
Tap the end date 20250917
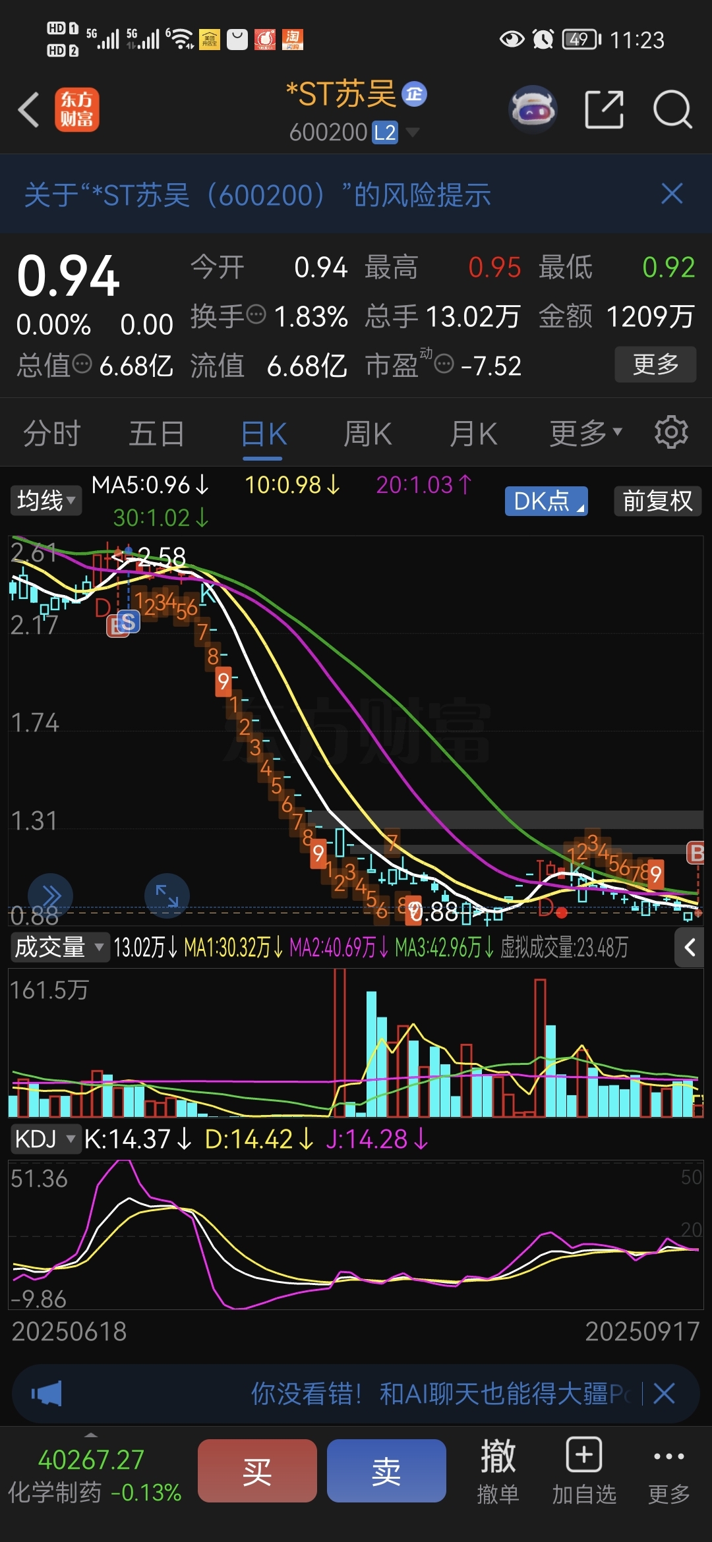(x=642, y=1331)
